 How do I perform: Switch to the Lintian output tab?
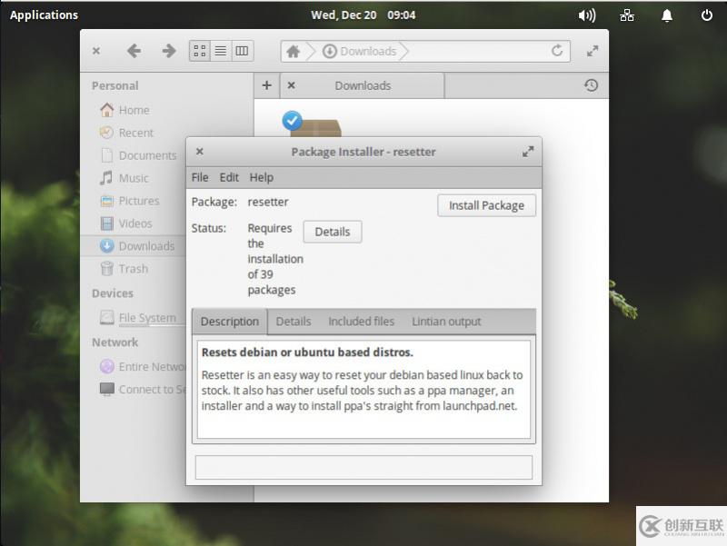coord(446,322)
